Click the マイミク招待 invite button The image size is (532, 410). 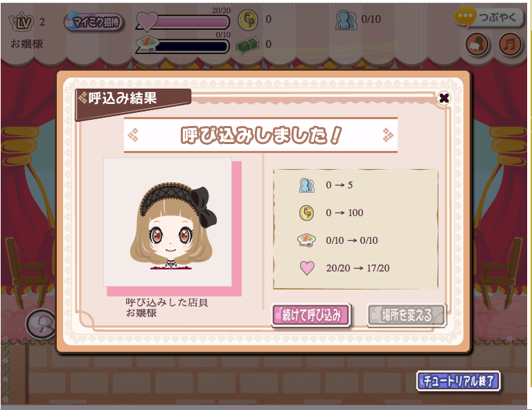coord(94,22)
